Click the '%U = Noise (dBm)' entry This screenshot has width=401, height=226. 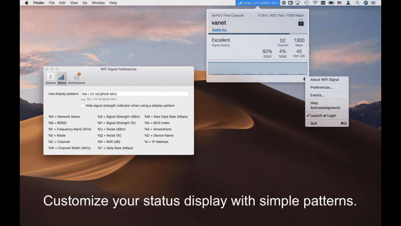(x=111, y=129)
